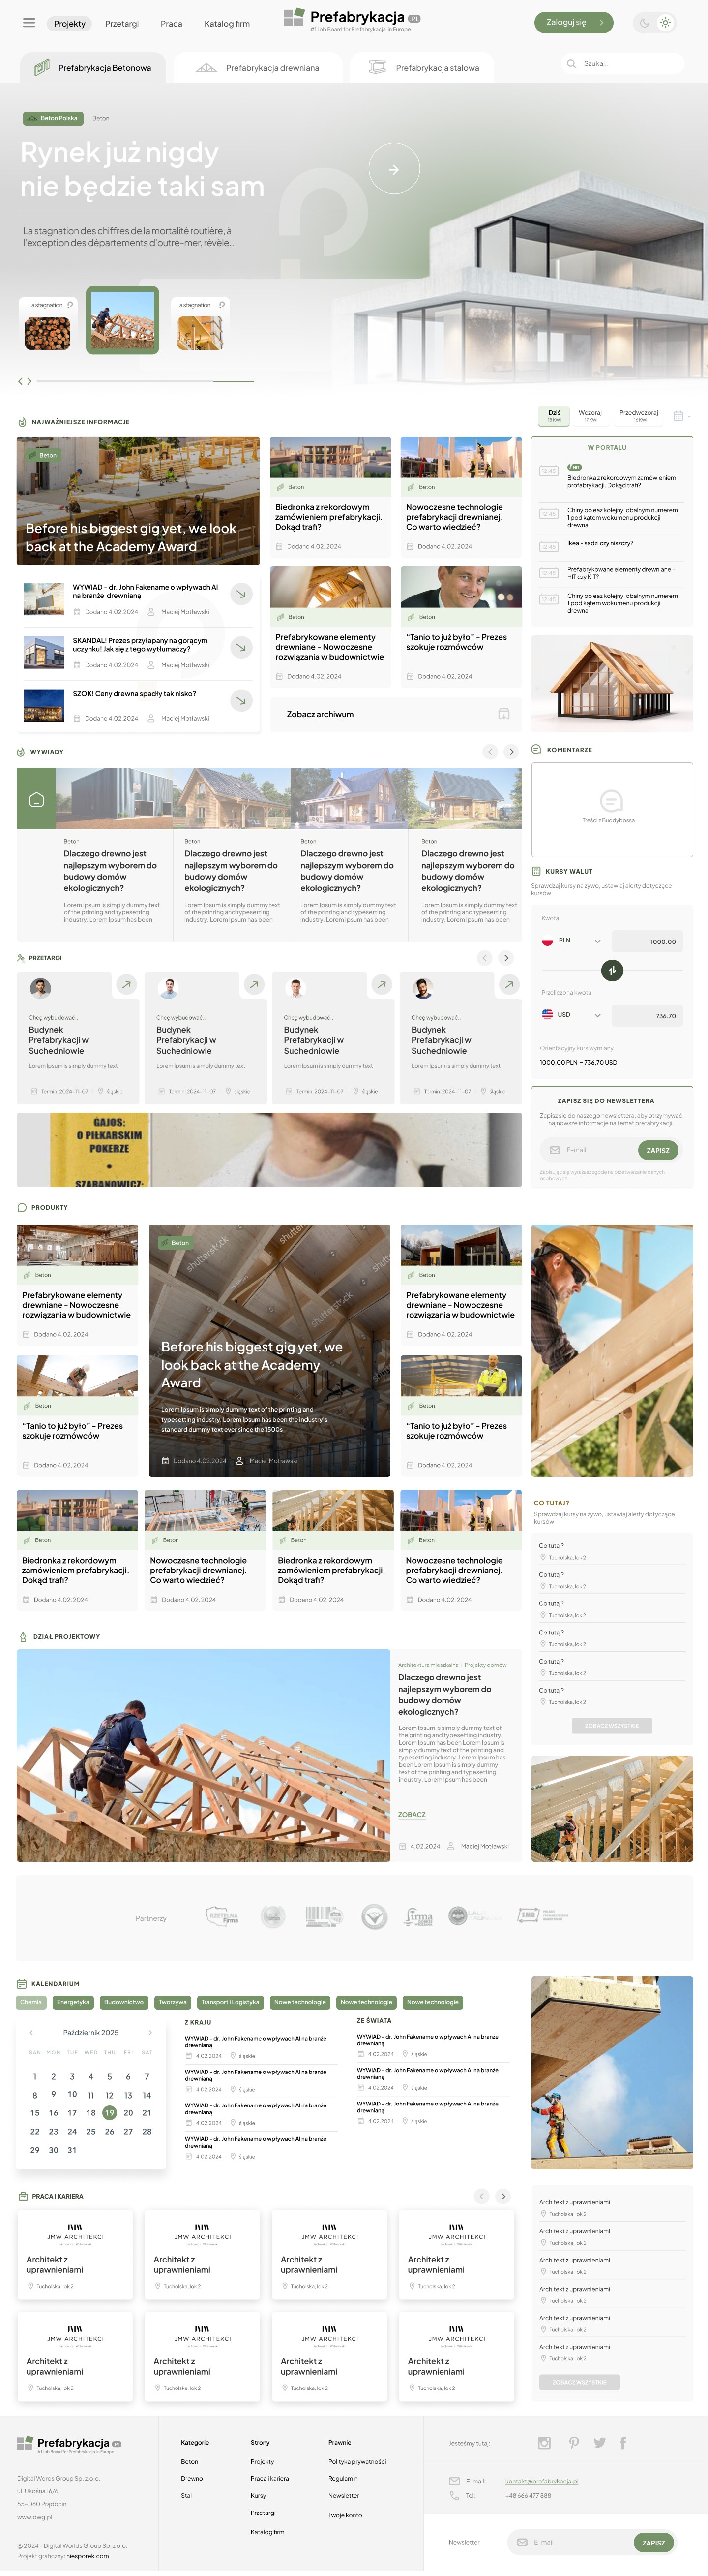Open the Instagram icon in the footer
Viewport: 708px width, 2576px height.
(544, 2443)
